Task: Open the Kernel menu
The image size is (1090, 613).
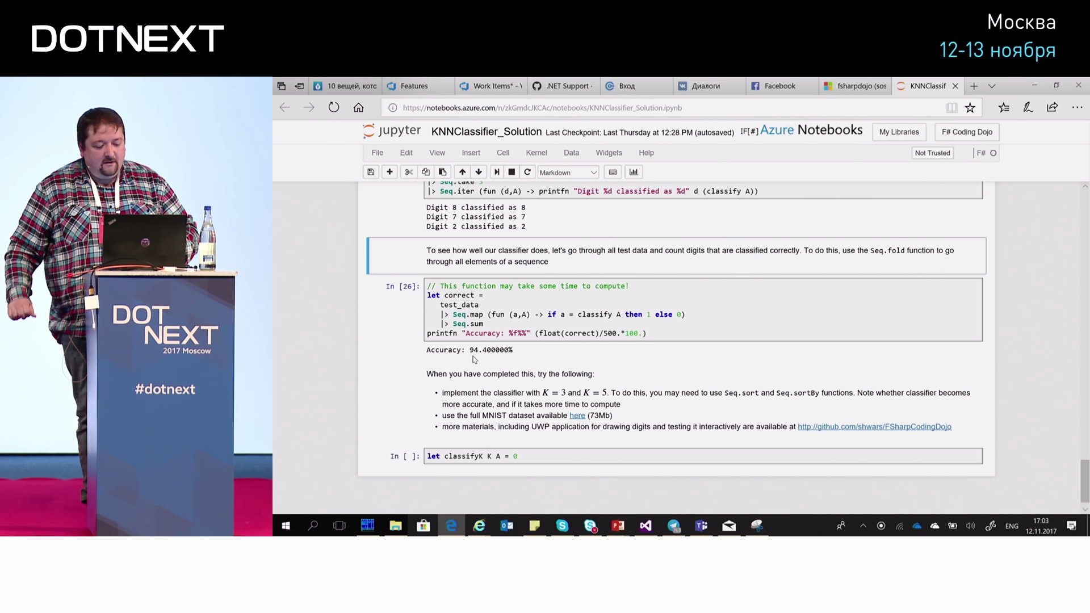Action: point(536,153)
